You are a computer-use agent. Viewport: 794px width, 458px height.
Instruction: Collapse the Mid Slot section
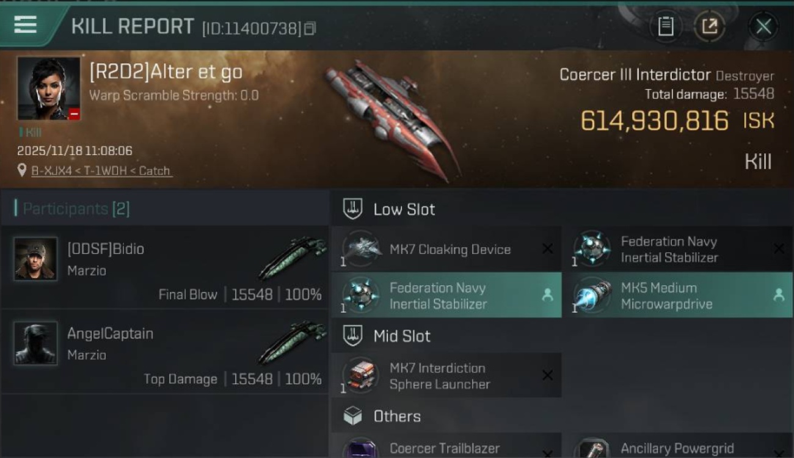pyautogui.click(x=402, y=336)
